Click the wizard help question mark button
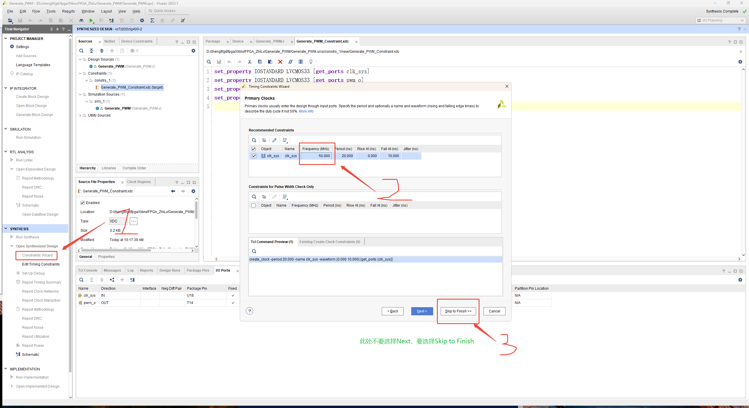This screenshot has height=408, width=749. point(249,311)
